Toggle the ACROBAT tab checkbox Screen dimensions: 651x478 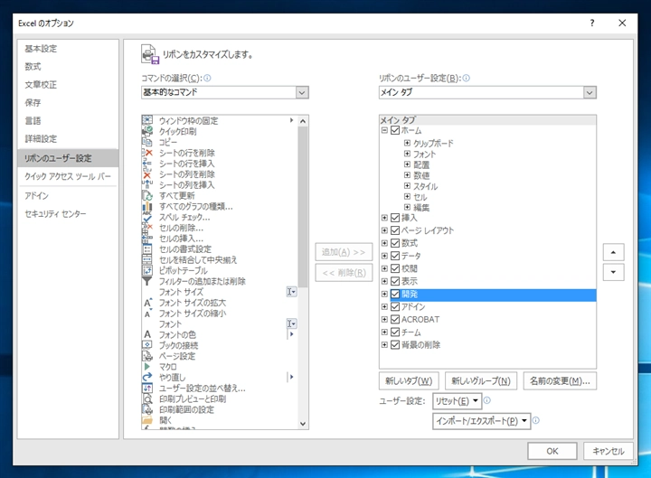tap(395, 320)
